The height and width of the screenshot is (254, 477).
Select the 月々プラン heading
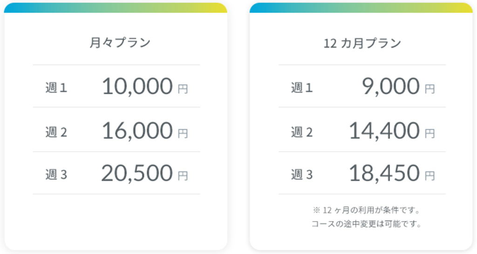(x=120, y=43)
